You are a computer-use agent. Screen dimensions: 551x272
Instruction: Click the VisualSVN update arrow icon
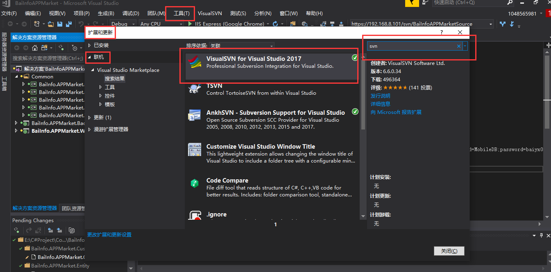(512, 24)
